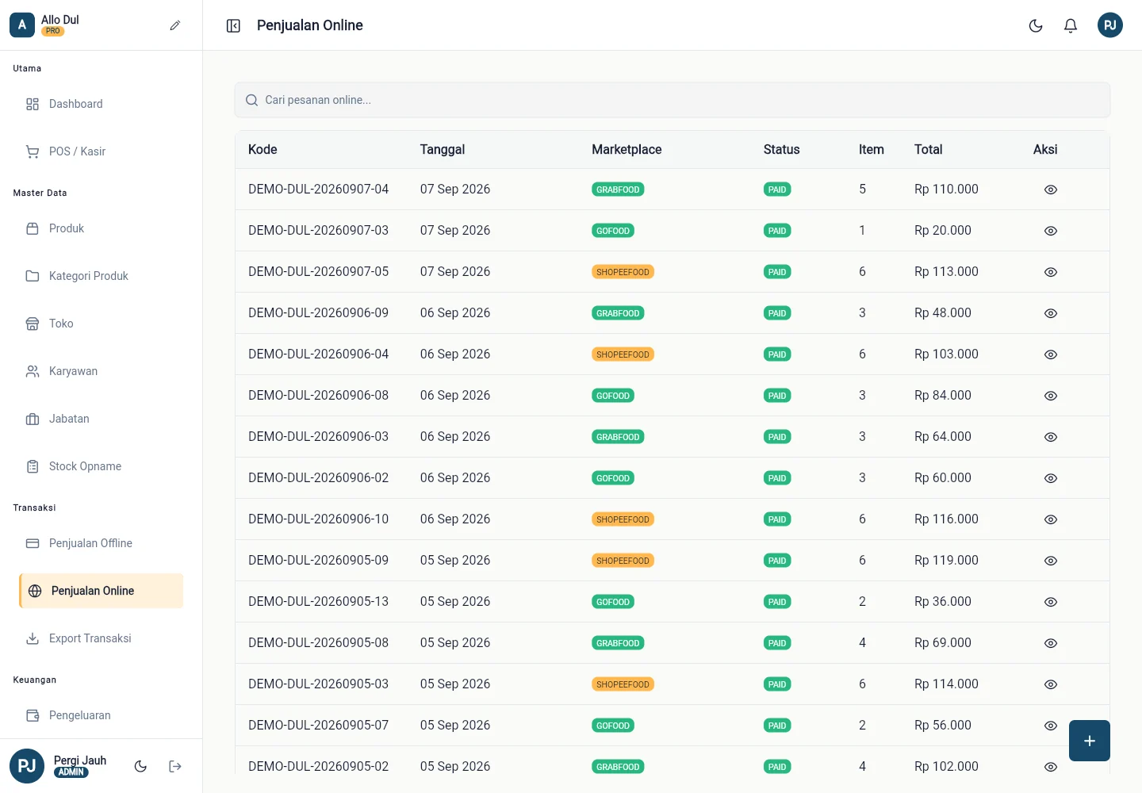The image size is (1142, 793).
Task: Open Toko menu item
Action: point(102,324)
